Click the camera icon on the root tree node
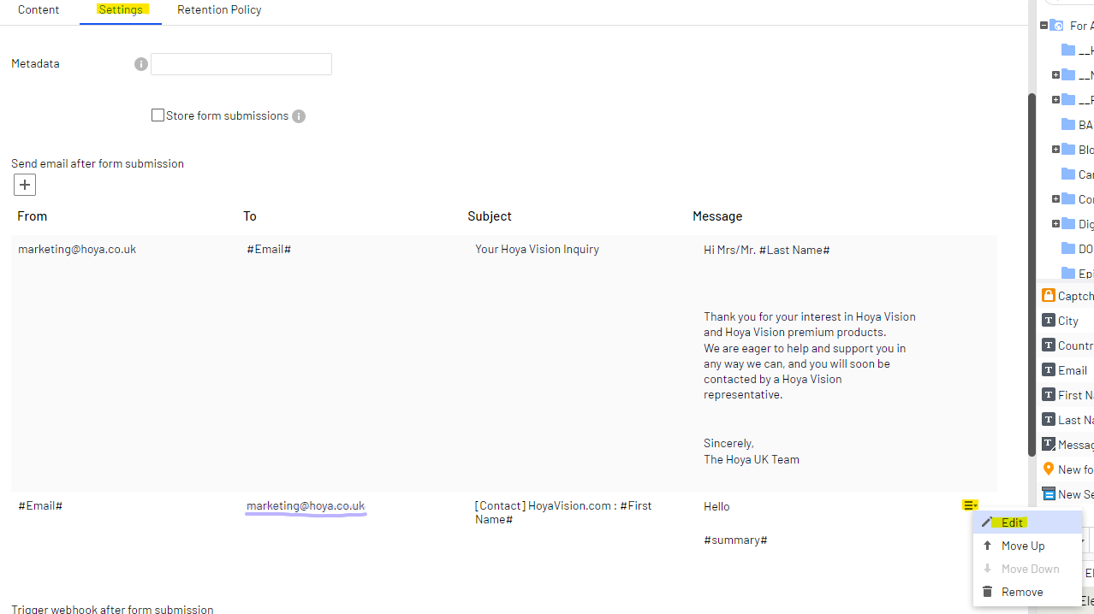Screen dimensions: 1094x614 (x=1058, y=25)
